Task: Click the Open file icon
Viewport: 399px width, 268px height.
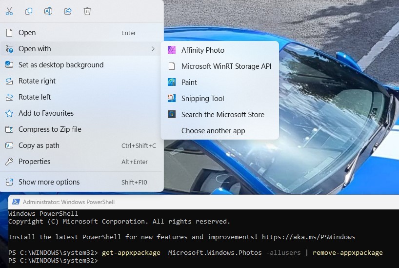Action: tap(9, 33)
